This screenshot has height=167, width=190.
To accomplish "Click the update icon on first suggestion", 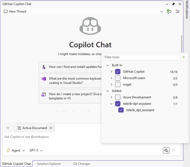I will [44, 67].
